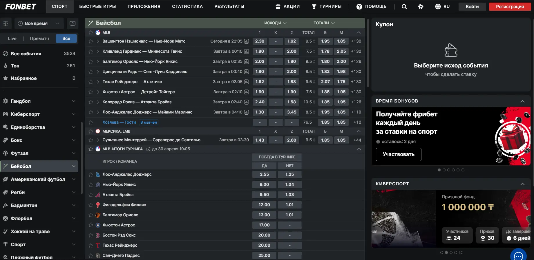534x260 pixels.
Task: Collapse the MLB league section
Action: tap(359, 32)
